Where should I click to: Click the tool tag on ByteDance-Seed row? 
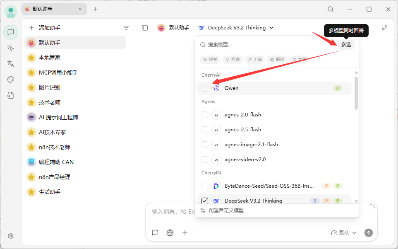326,186
